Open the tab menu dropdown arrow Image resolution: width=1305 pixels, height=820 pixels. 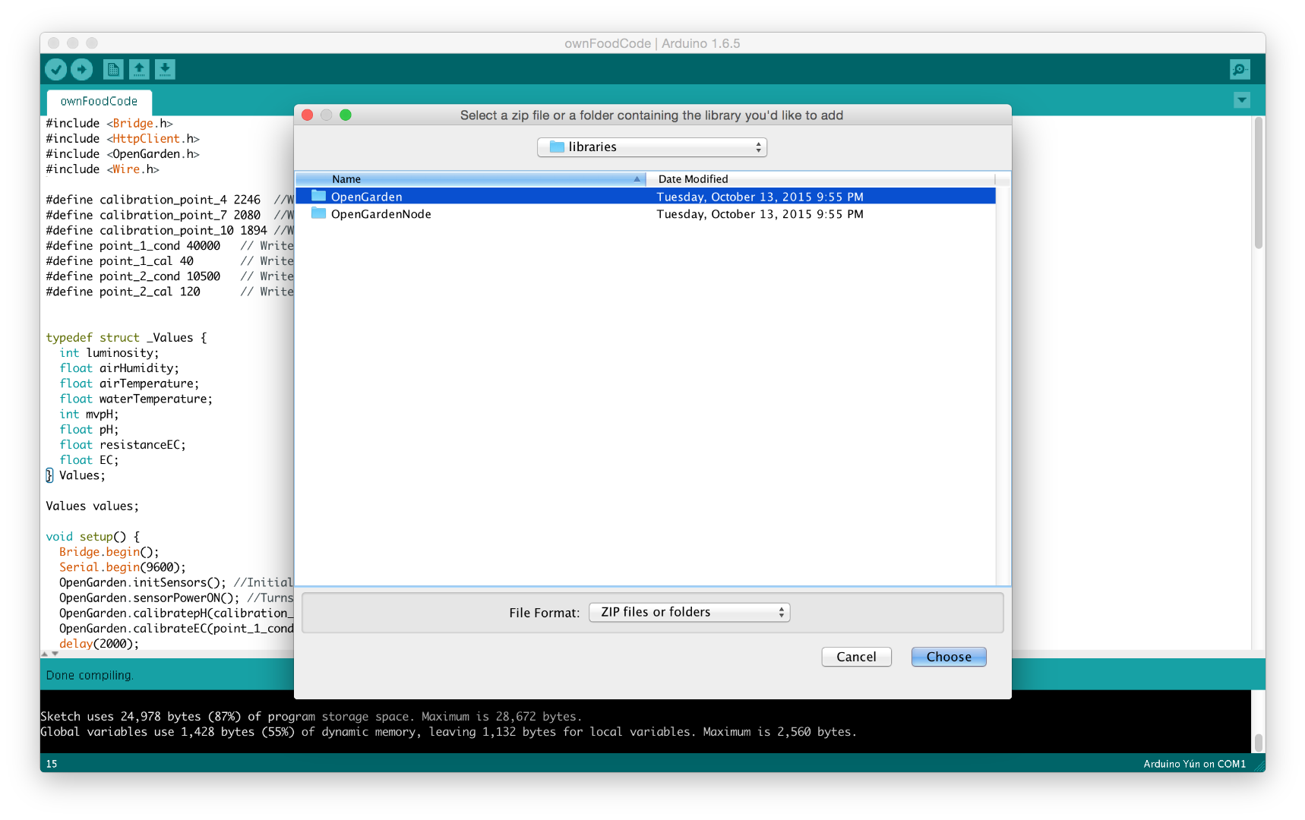[1242, 99]
